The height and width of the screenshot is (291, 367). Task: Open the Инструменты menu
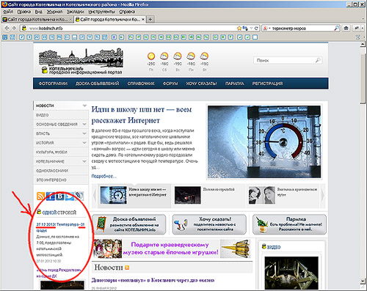(102, 12)
